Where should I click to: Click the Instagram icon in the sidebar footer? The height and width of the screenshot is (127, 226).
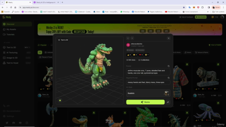(x=27, y=123)
